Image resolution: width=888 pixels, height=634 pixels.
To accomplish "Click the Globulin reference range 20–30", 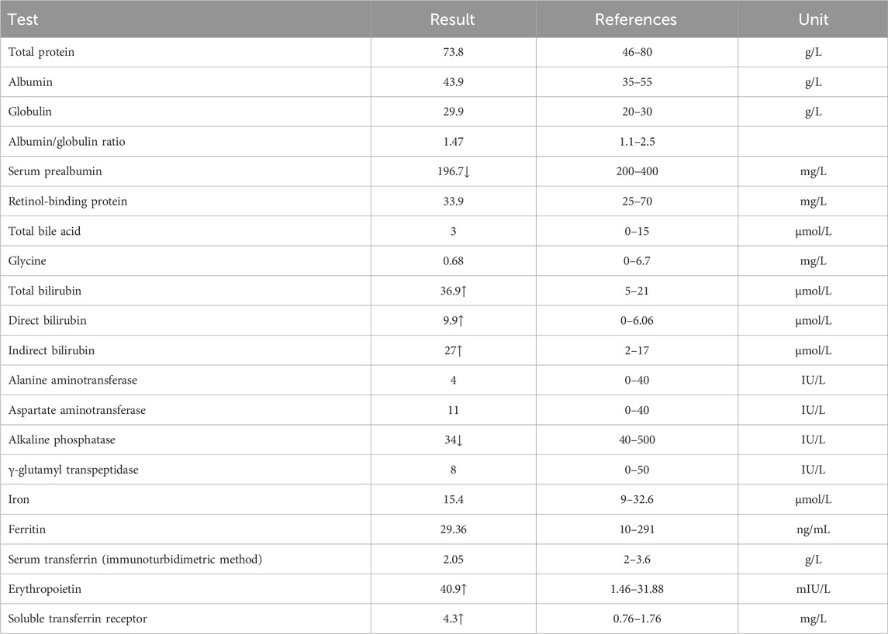I will [637, 112].
